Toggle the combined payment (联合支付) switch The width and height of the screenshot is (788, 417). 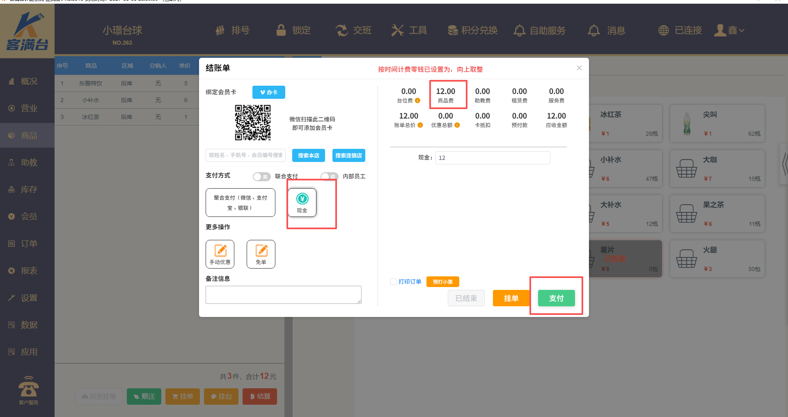[x=261, y=176]
